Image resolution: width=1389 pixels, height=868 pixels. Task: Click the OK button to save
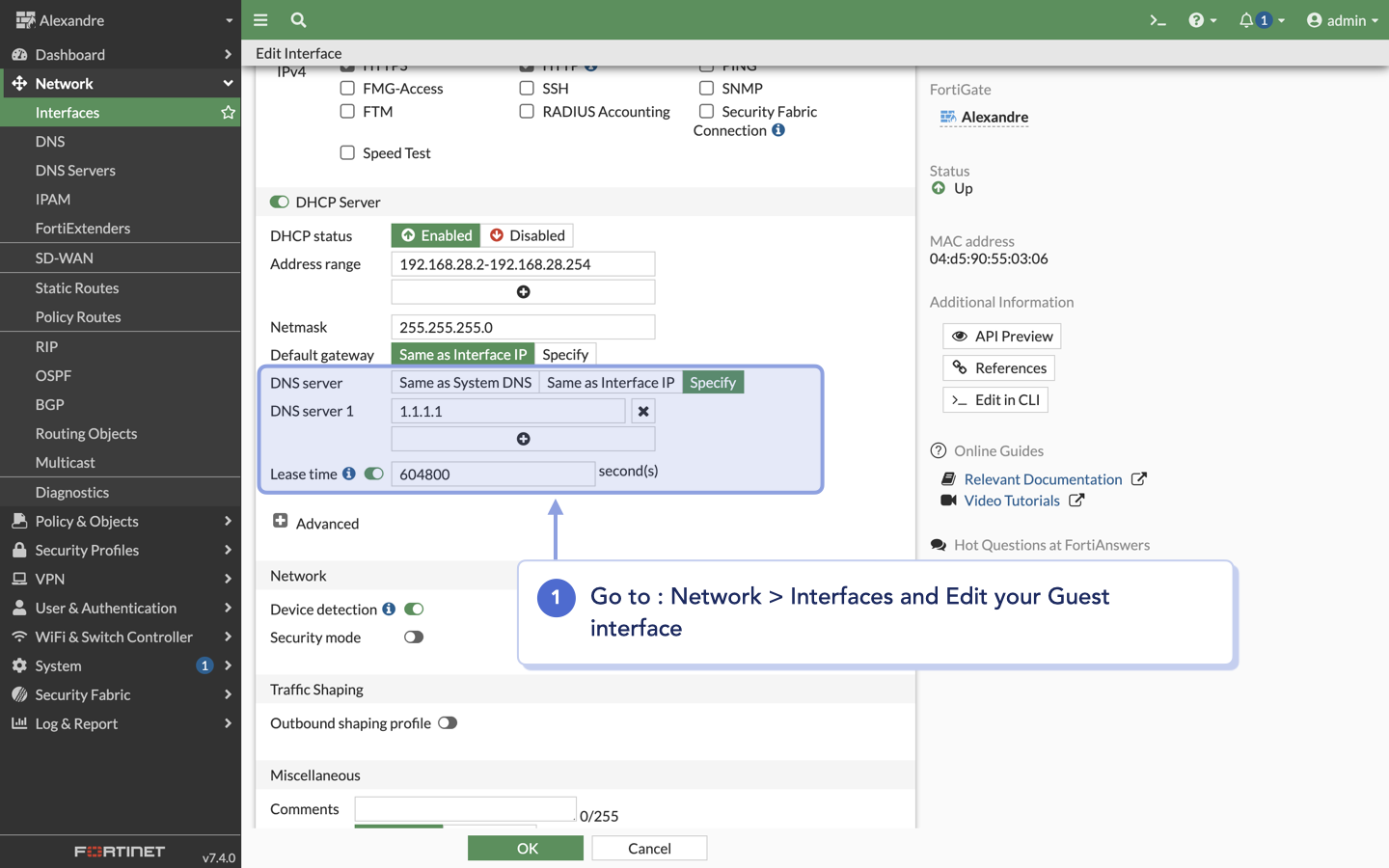point(525,848)
